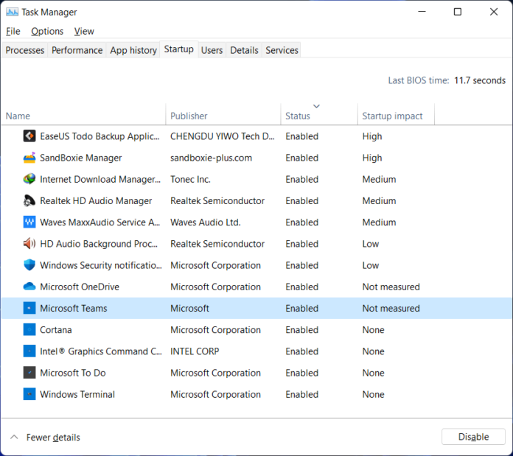Click the Last BIOS time 11.7 seconds value
This screenshot has height=456, width=513.
(x=480, y=80)
